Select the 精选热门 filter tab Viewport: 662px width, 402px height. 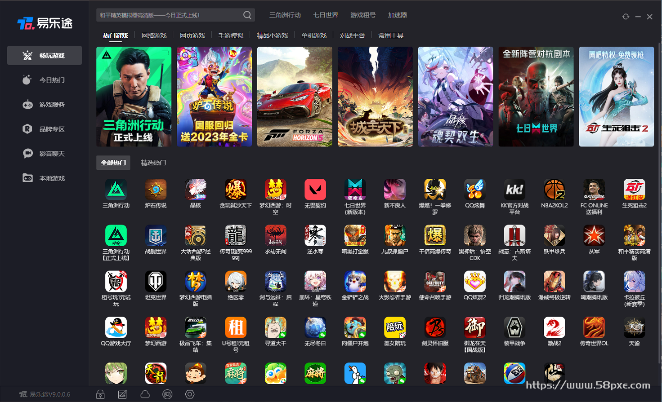click(153, 163)
